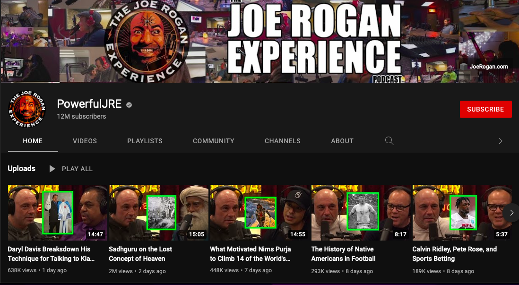The image size is (519, 285).
Task: Click the PowerfulJRE channel name
Action: 89,104
